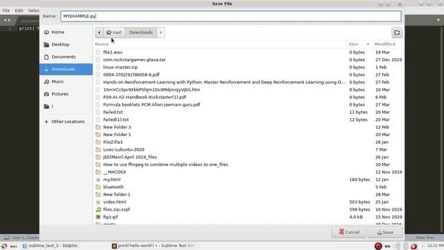Viewport: 444px width, 250px height.
Task: Open Other Locations in the sidebar
Action: point(66,122)
